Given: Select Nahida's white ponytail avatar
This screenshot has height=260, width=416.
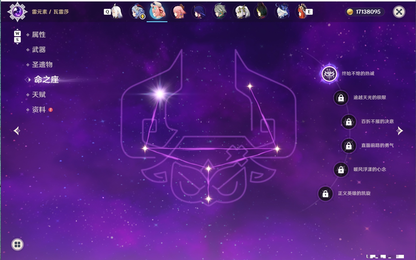Looking at the screenshot, I should [241, 12].
